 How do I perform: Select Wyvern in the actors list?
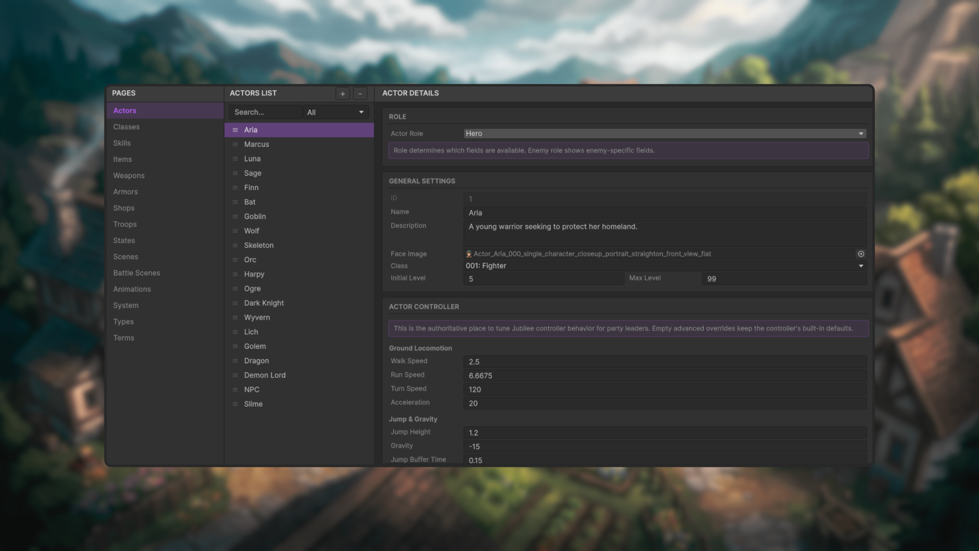point(299,317)
